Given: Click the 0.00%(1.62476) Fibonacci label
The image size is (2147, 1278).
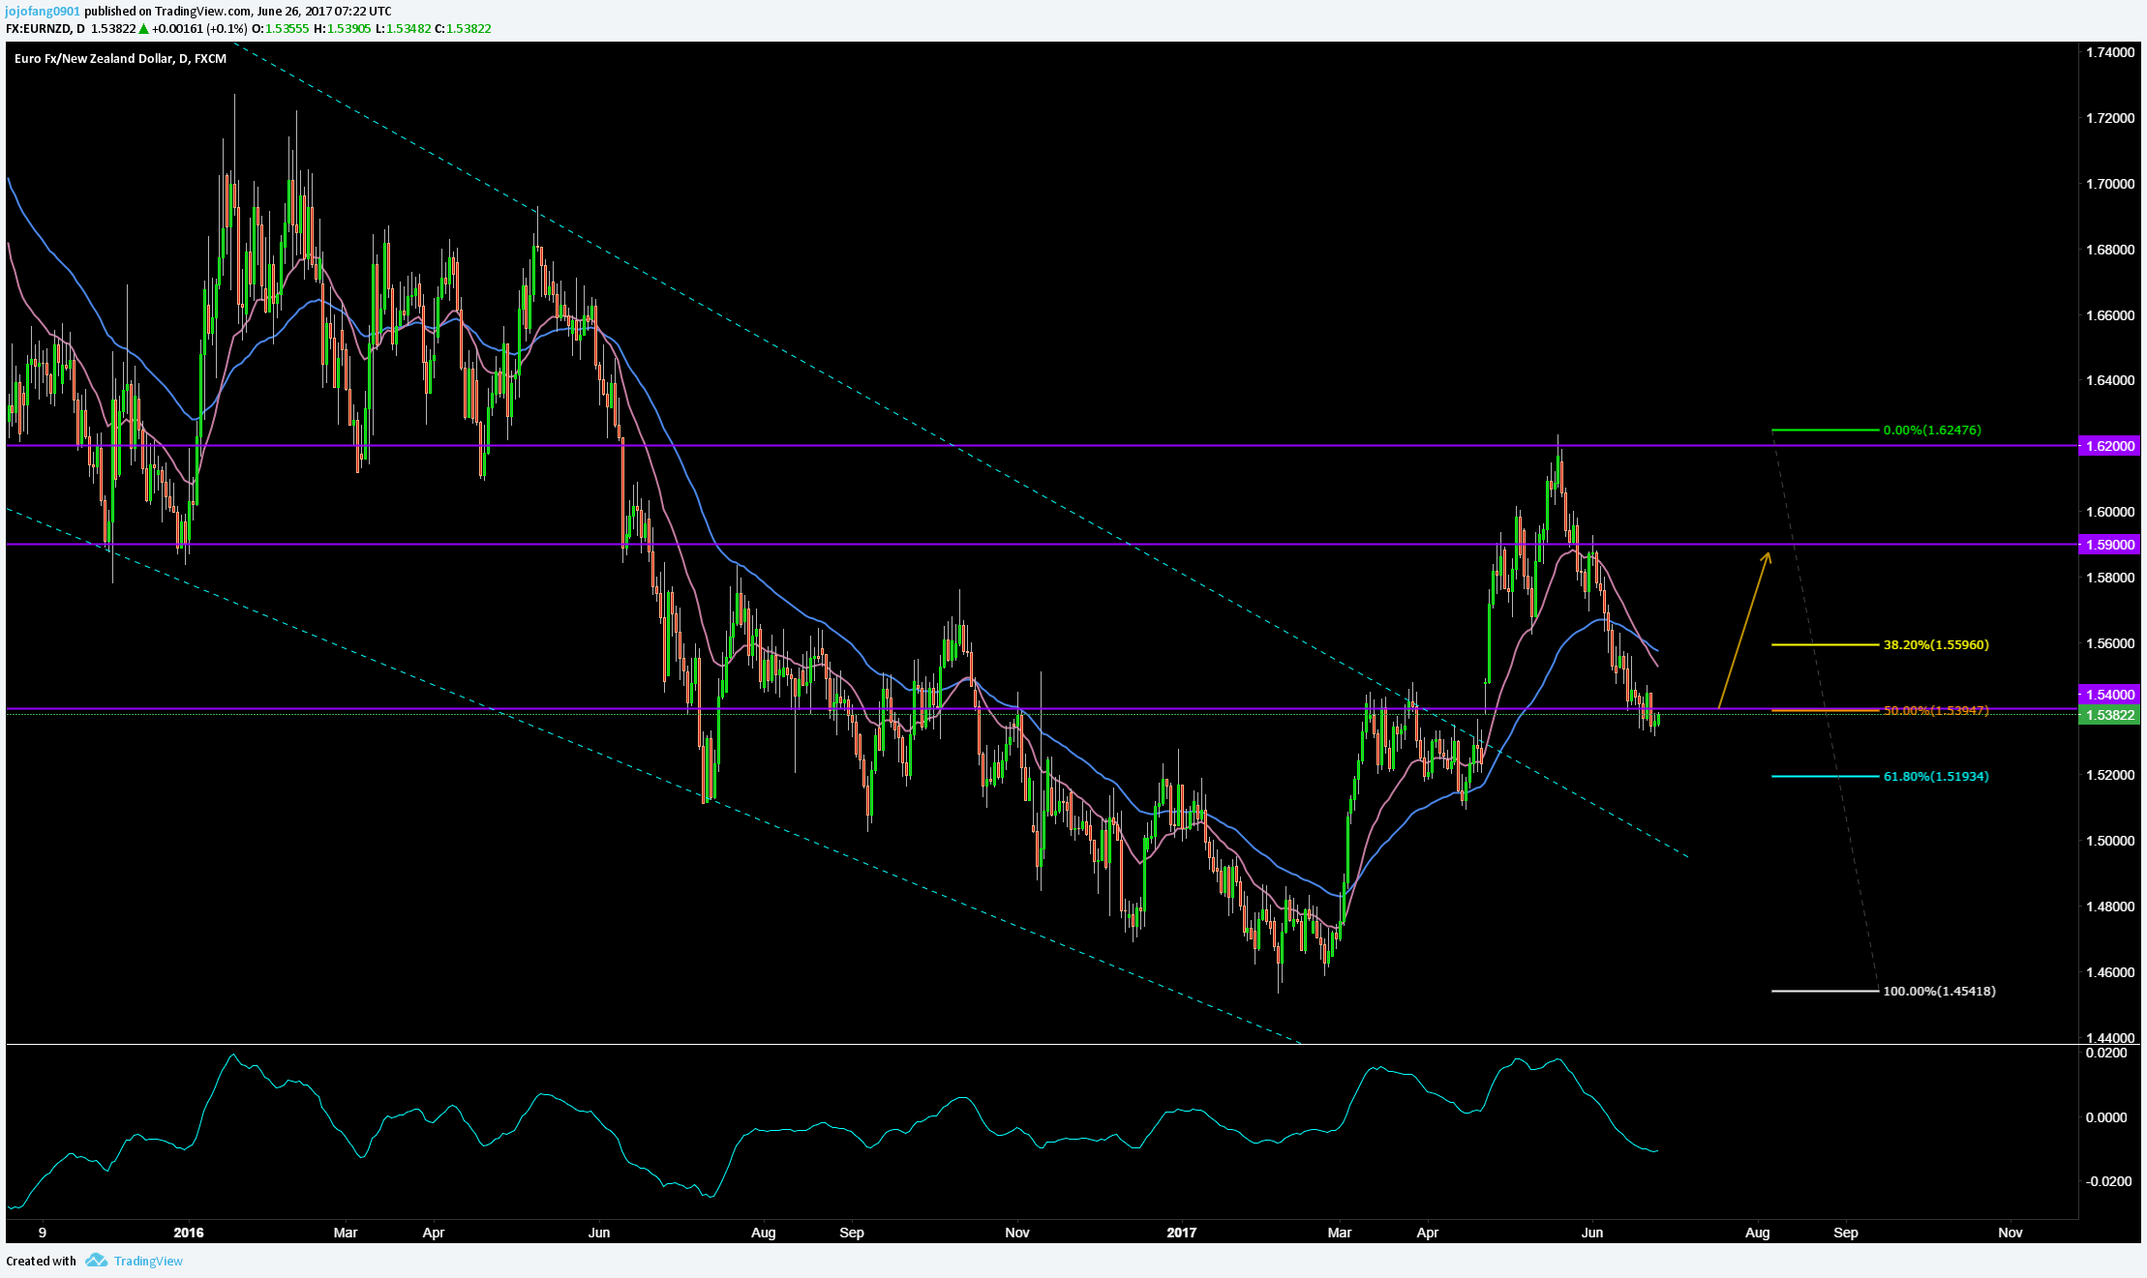Looking at the screenshot, I should [x=1932, y=430].
